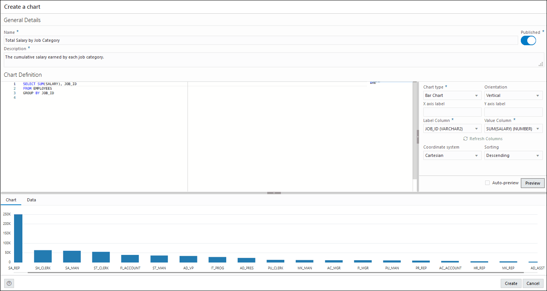Open the Label Column dropdown
Viewport: 547px width, 291px height.
[452, 128]
